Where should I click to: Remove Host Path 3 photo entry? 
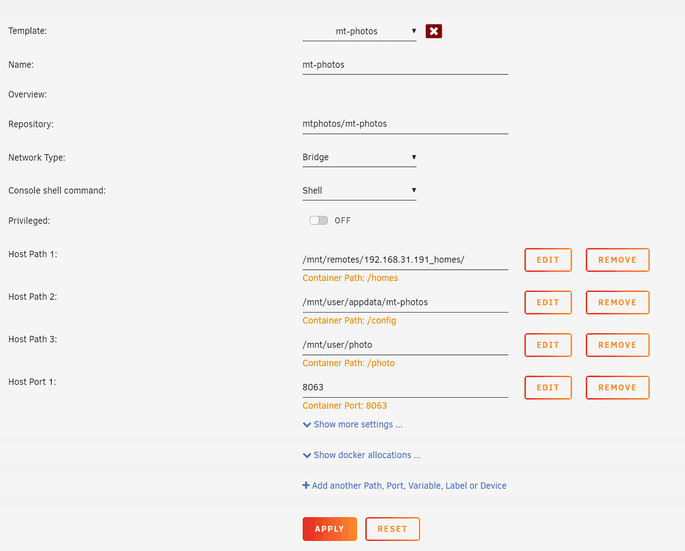617,345
